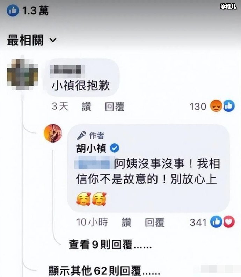The height and width of the screenshot is (277, 241).
Task: Open the pixelated avatar of the first commenter
Action: point(22,75)
